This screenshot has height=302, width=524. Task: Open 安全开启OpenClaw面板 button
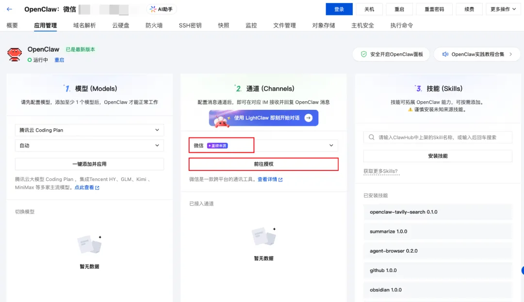(392, 54)
